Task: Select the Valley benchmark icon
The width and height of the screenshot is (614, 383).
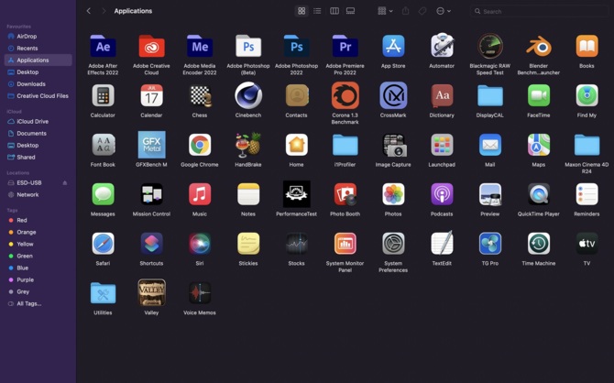Action: point(151,292)
